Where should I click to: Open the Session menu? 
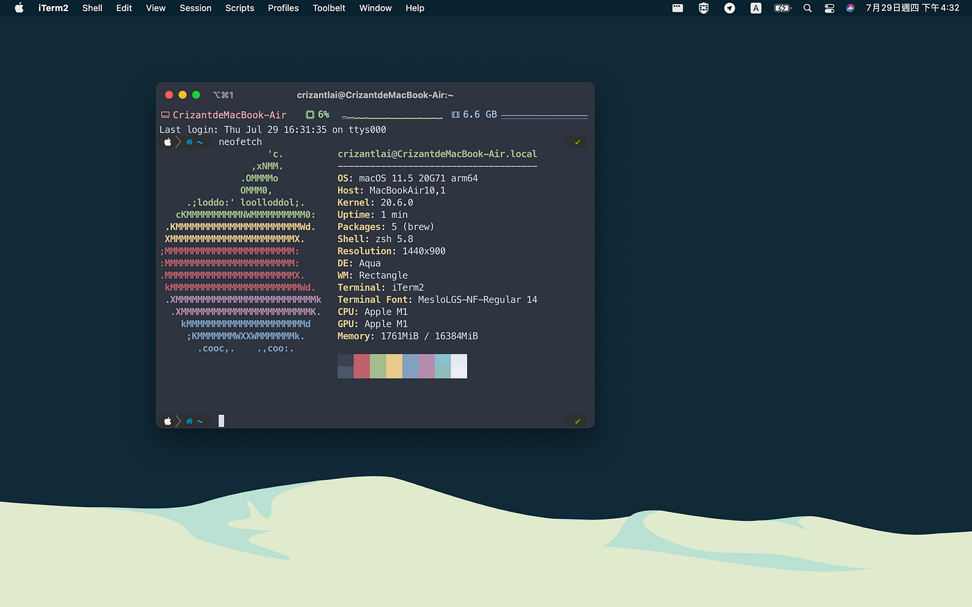pyautogui.click(x=195, y=8)
